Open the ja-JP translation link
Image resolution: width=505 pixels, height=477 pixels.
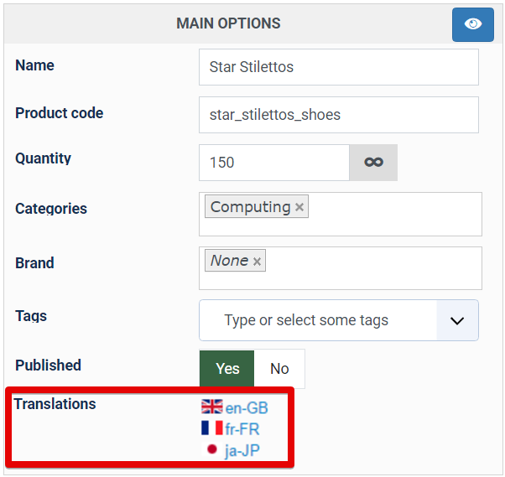pos(242,450)
